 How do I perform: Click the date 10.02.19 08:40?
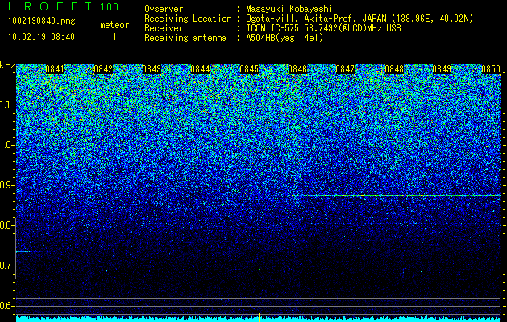(x=41, y=37)
